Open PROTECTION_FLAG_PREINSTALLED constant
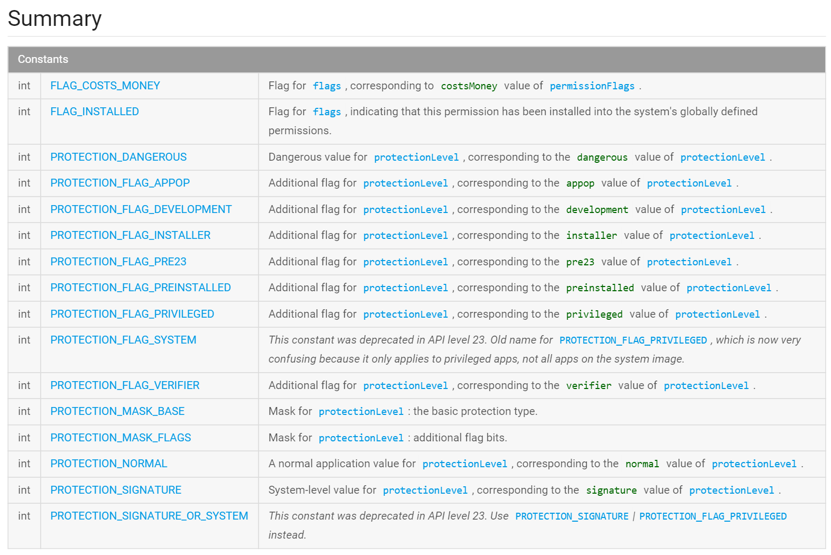The width and height of the screenshot is (831, 555). click(x=141, y=288)
